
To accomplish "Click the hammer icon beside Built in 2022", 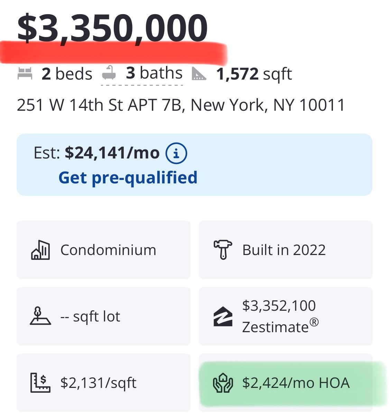I will point(223,250).
